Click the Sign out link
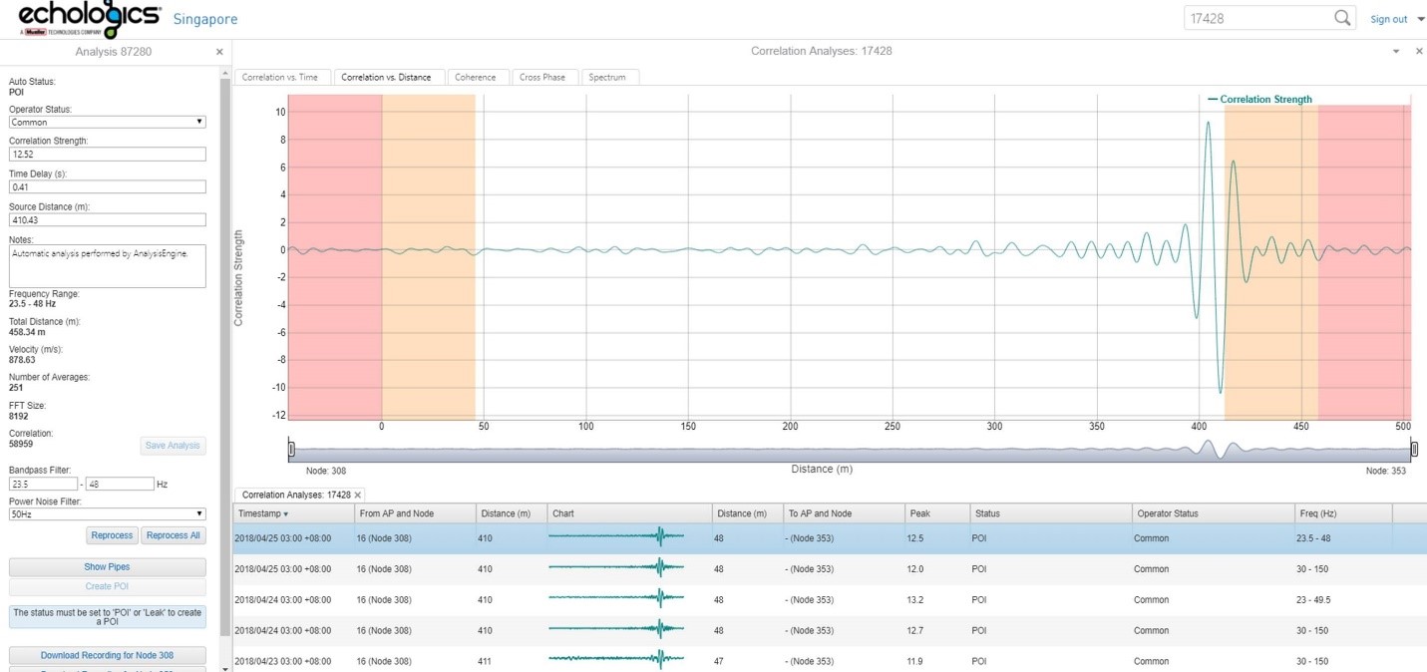This screenshot has width=1427, height=672. pos(1389,19)
